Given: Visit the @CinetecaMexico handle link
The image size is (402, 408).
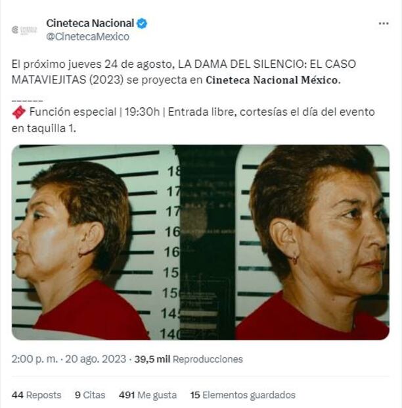Looking at the screenshot, I should [87, 37].
